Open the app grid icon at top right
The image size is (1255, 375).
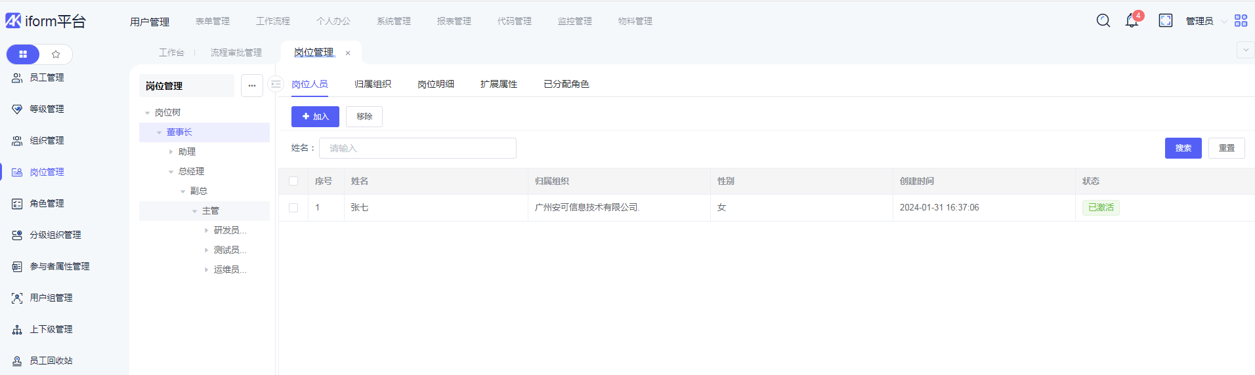pyautogui.click(x=1241, y=21)
